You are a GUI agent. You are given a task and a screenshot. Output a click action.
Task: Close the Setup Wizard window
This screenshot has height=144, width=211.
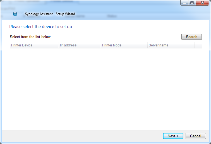(x=202, y=3)
